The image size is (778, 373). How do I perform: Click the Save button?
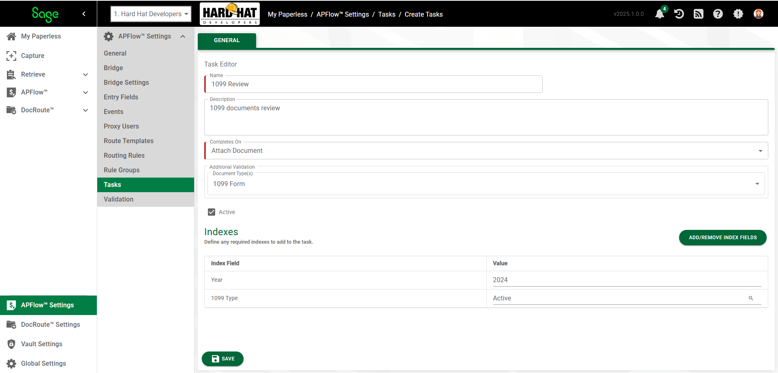pos(223,359)
